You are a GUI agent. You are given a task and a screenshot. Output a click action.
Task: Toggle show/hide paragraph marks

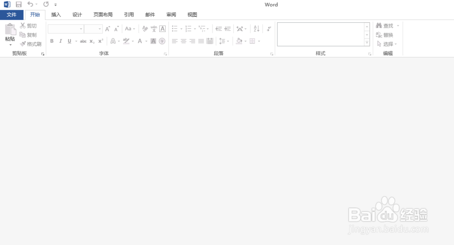point(269,29)
